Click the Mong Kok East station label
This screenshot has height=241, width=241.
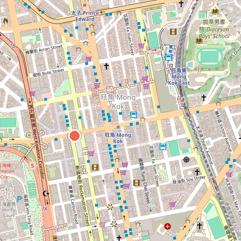pyautogui.click(x=179, y=77)
